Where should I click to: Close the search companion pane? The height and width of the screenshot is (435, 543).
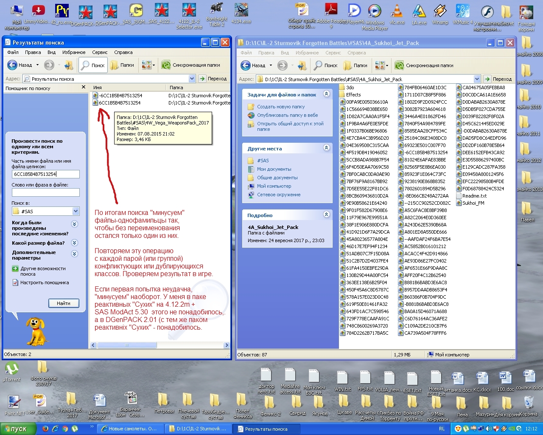coord(84,87)
